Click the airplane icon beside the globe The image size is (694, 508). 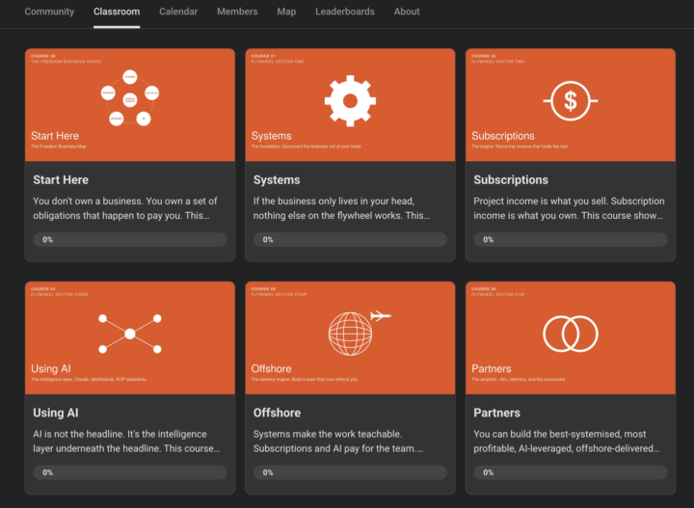point(381,316)
